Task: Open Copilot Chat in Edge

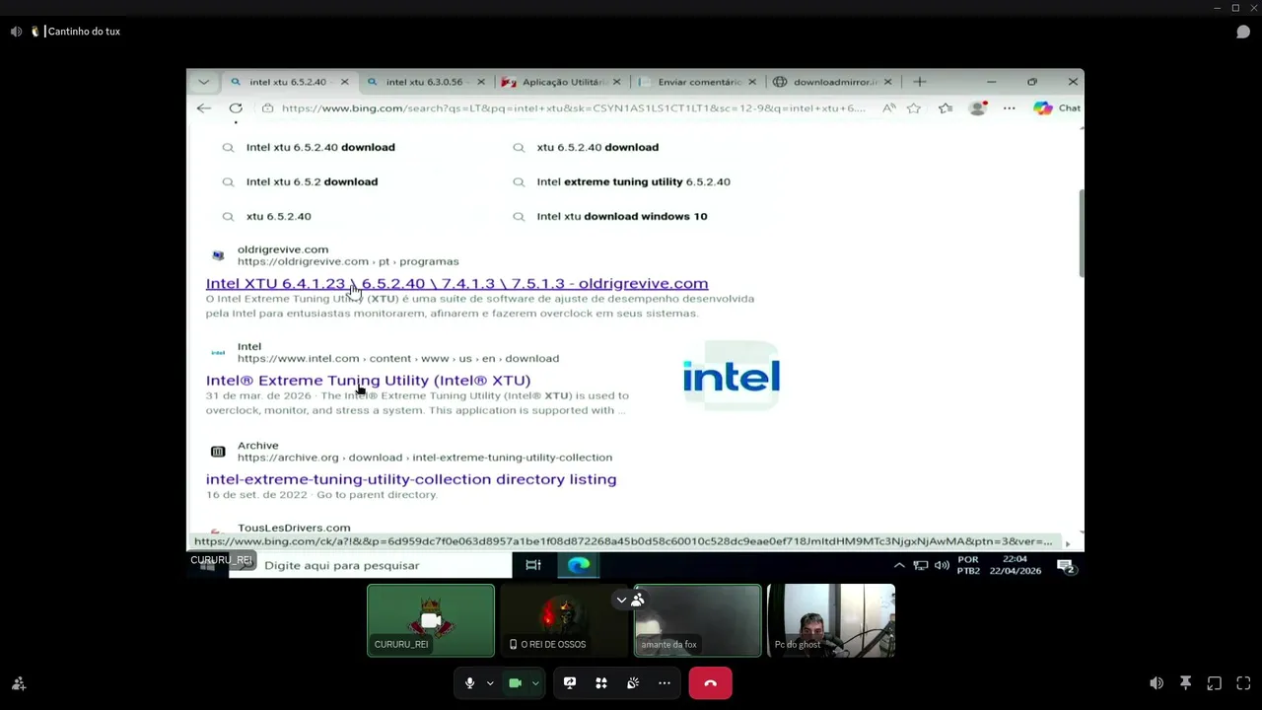Action: 1056,108
